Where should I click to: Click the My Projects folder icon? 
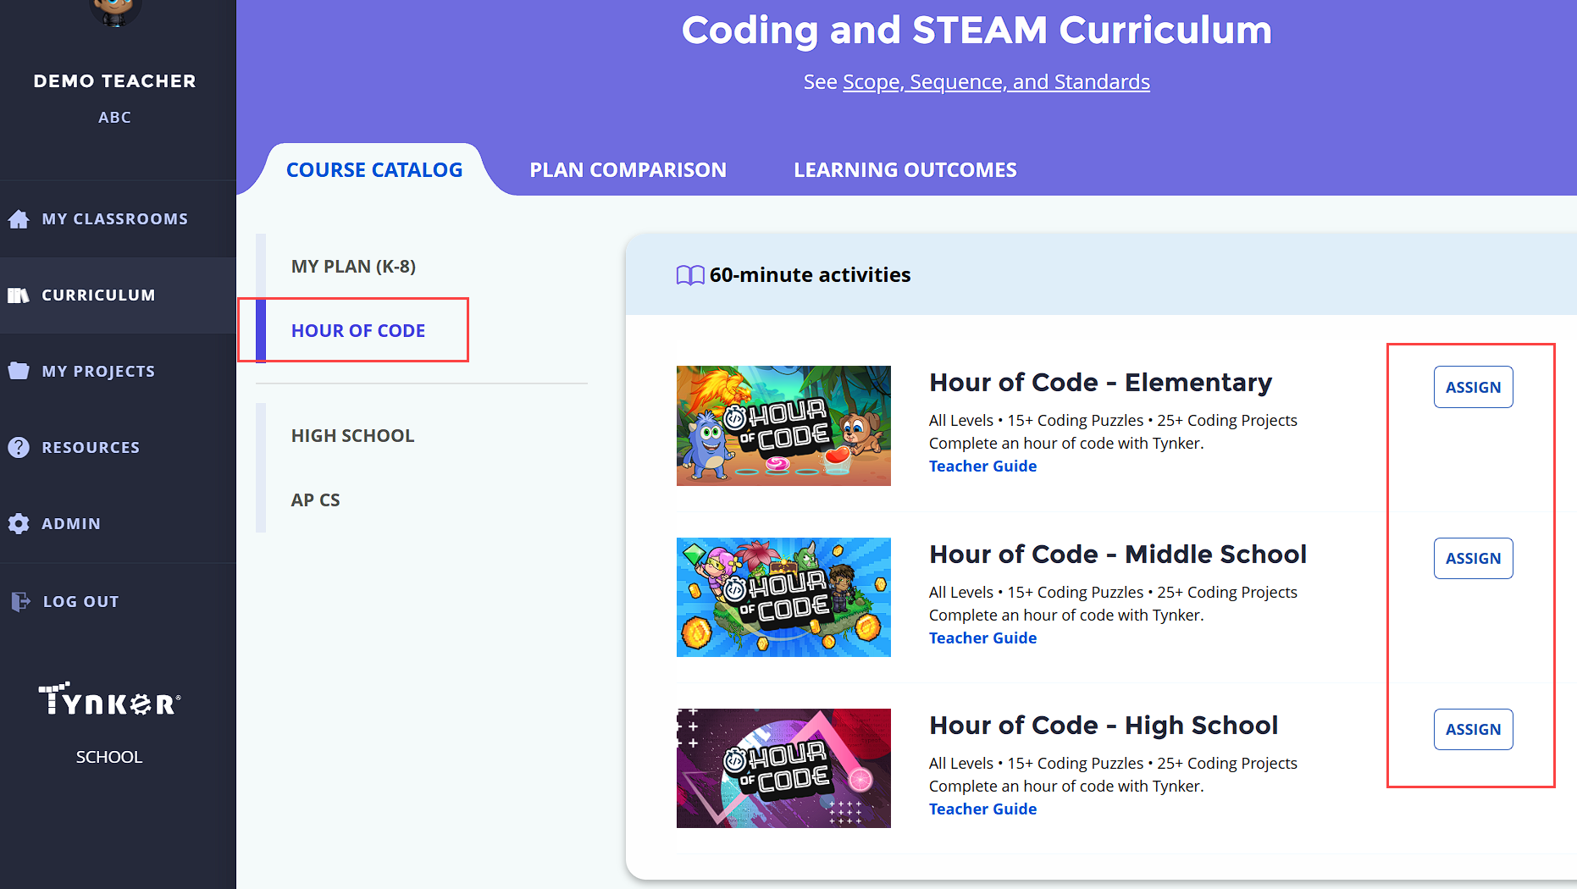coord(19,371)
